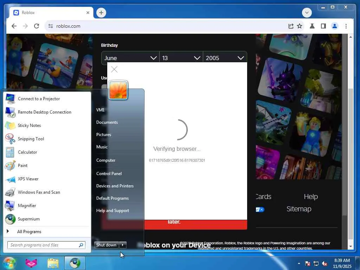Launch Remote Desktop Connection from Start menu
Viewport: 360px width, 270px height.
coord(47,112)
